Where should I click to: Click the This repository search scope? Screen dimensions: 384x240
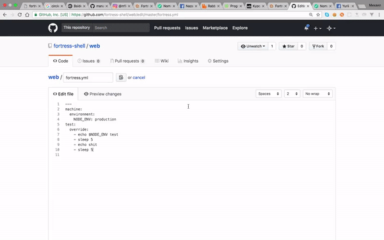tap(77, 28)
